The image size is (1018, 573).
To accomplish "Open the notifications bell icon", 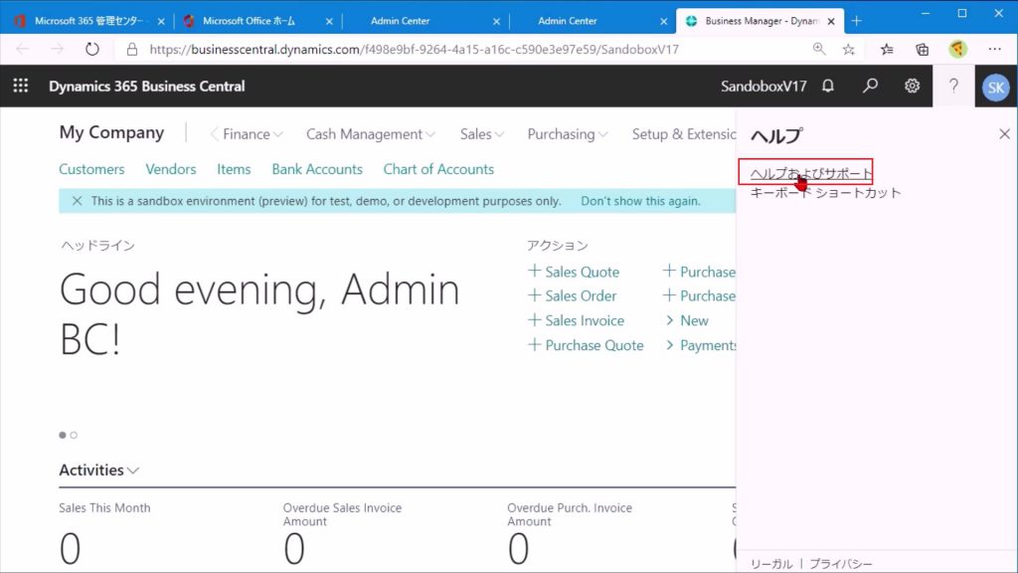I will tap(828, 86).
